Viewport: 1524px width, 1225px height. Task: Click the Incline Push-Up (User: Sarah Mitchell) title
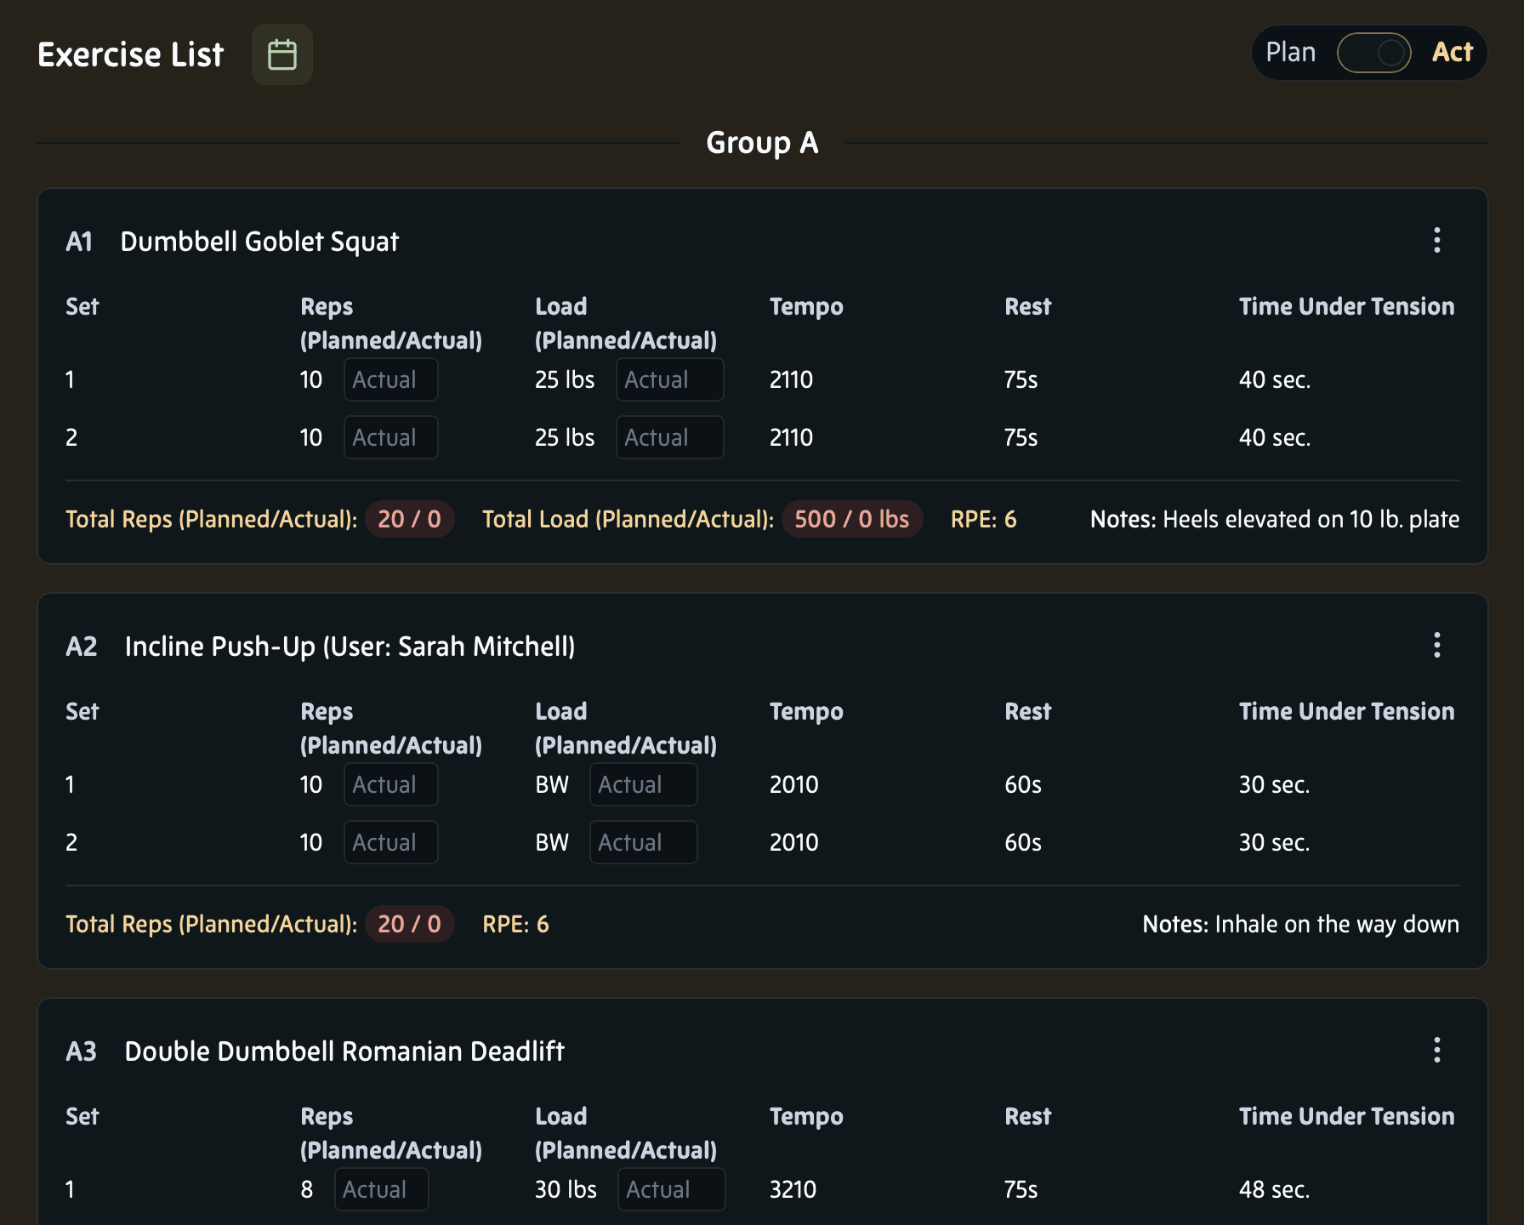[350, 647]
